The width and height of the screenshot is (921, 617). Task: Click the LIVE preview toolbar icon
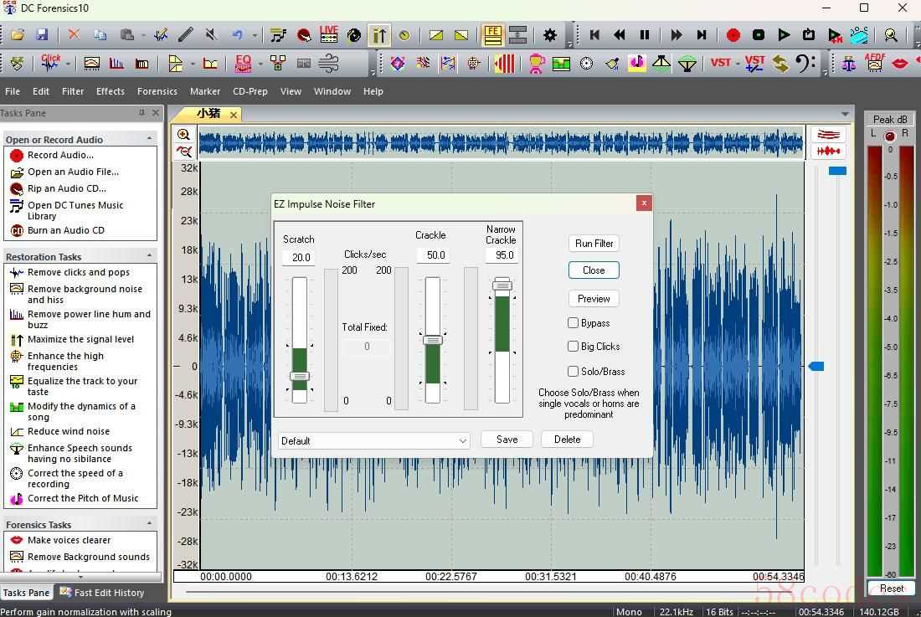click(329, 34)
